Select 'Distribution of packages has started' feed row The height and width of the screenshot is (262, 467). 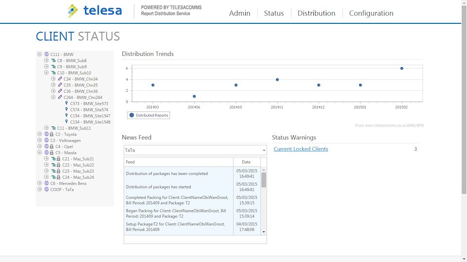pyautogui.click(x=192, y=187)
